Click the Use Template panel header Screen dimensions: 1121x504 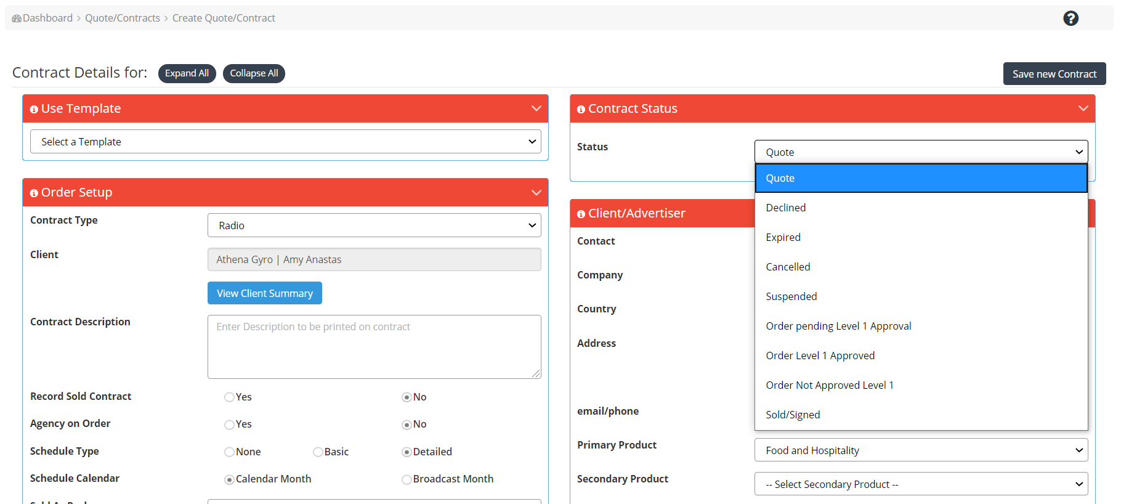pos(286,108)
